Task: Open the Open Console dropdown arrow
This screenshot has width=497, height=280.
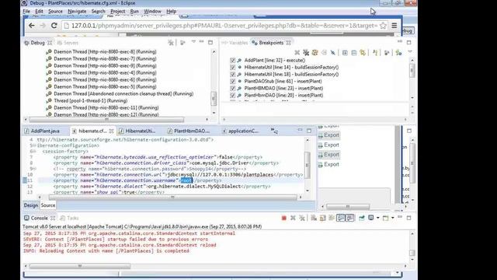Action: click(x=393, y=218)
